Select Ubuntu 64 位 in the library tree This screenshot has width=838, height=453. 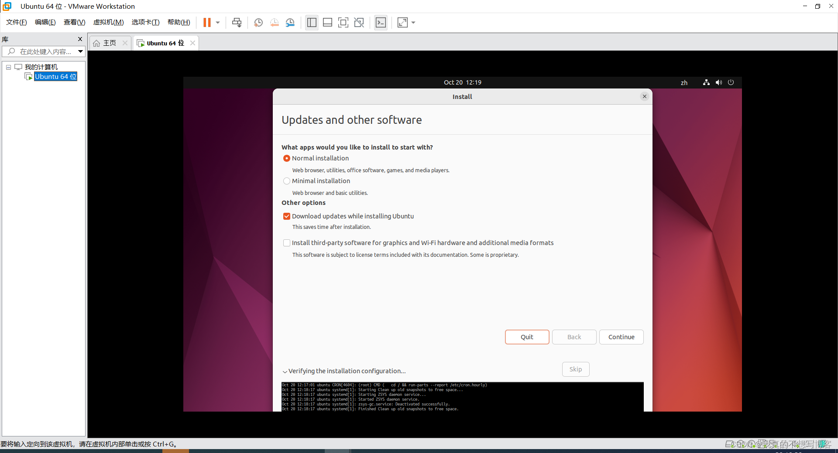[56, 77]
